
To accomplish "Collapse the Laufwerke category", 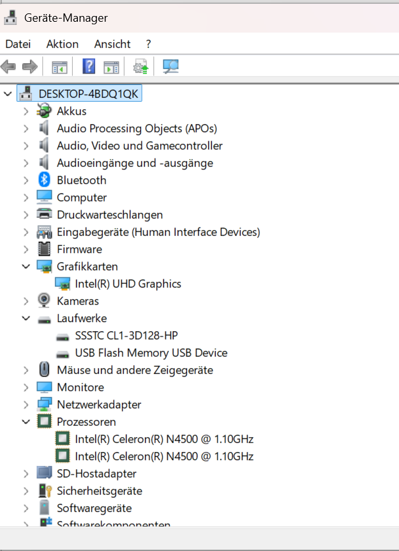I will (x=26, y=318).
